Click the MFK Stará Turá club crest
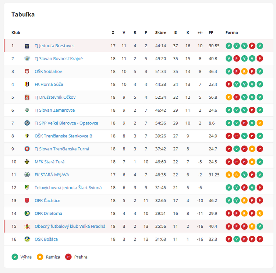Image resolution: width=276 pixels, height=273 pixels. pyautogui.click(x=27, y=162)
